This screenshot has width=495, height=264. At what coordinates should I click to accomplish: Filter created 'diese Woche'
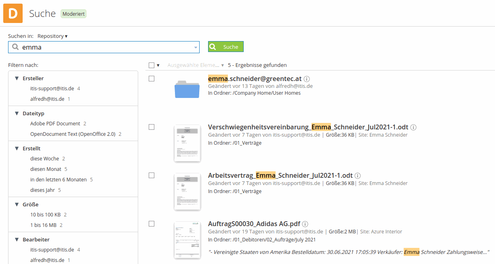tap(44, 159)
